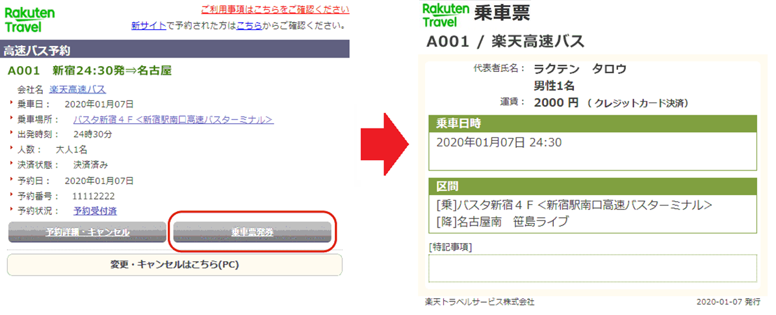Open the 新サイト link
This screenshot has width=776, height=315.
pyautogui.click(x=148, y=25)
